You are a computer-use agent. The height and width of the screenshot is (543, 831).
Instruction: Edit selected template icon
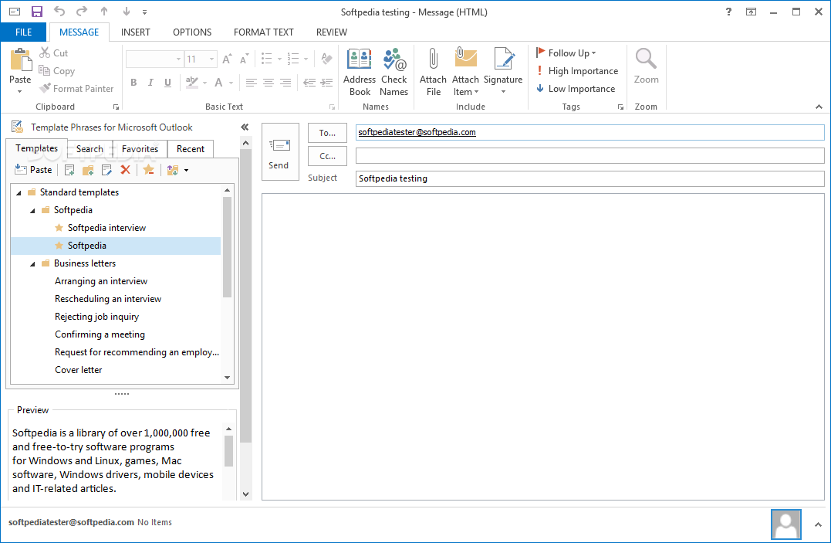[106, 170]
